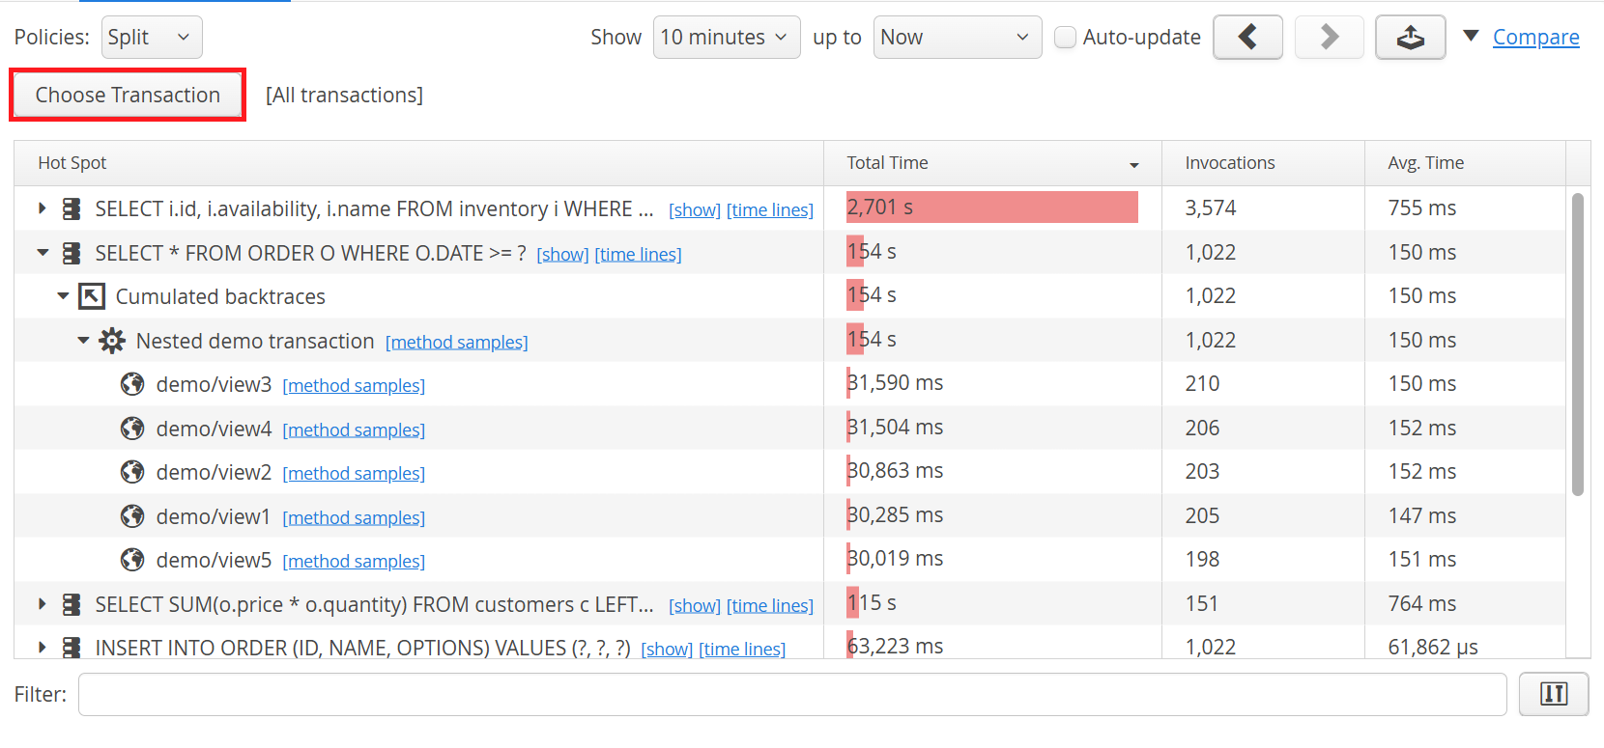Click database icon of inventory SELECT query

point(72,208)
